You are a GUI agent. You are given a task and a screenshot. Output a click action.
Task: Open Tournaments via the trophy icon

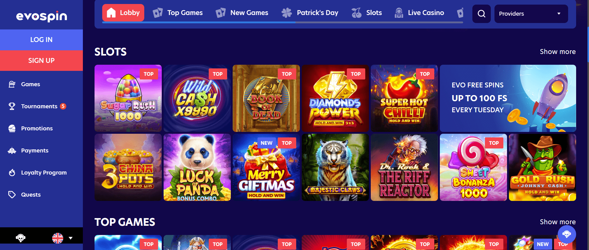(x=12, y=106)
